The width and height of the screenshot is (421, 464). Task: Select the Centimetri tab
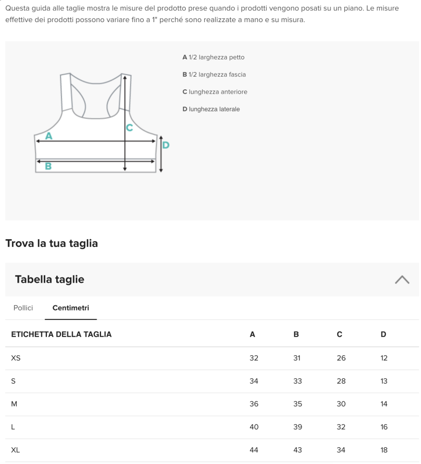(71, 308)
